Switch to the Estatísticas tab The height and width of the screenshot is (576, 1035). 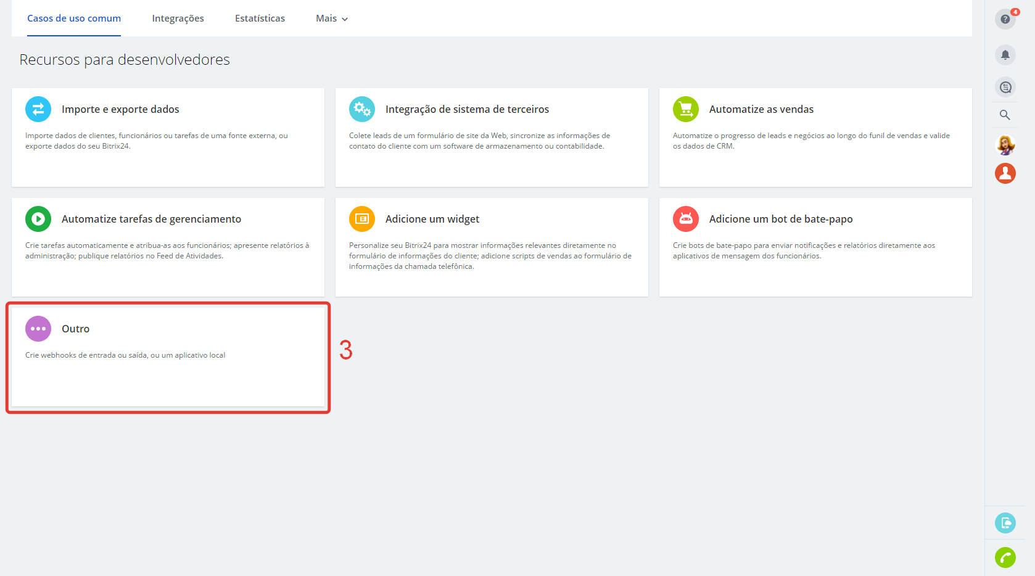[260, 19]
